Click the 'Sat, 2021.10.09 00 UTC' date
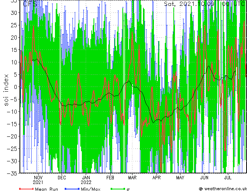247x191 pixels. pyautogui.click(x=204, y=4)
